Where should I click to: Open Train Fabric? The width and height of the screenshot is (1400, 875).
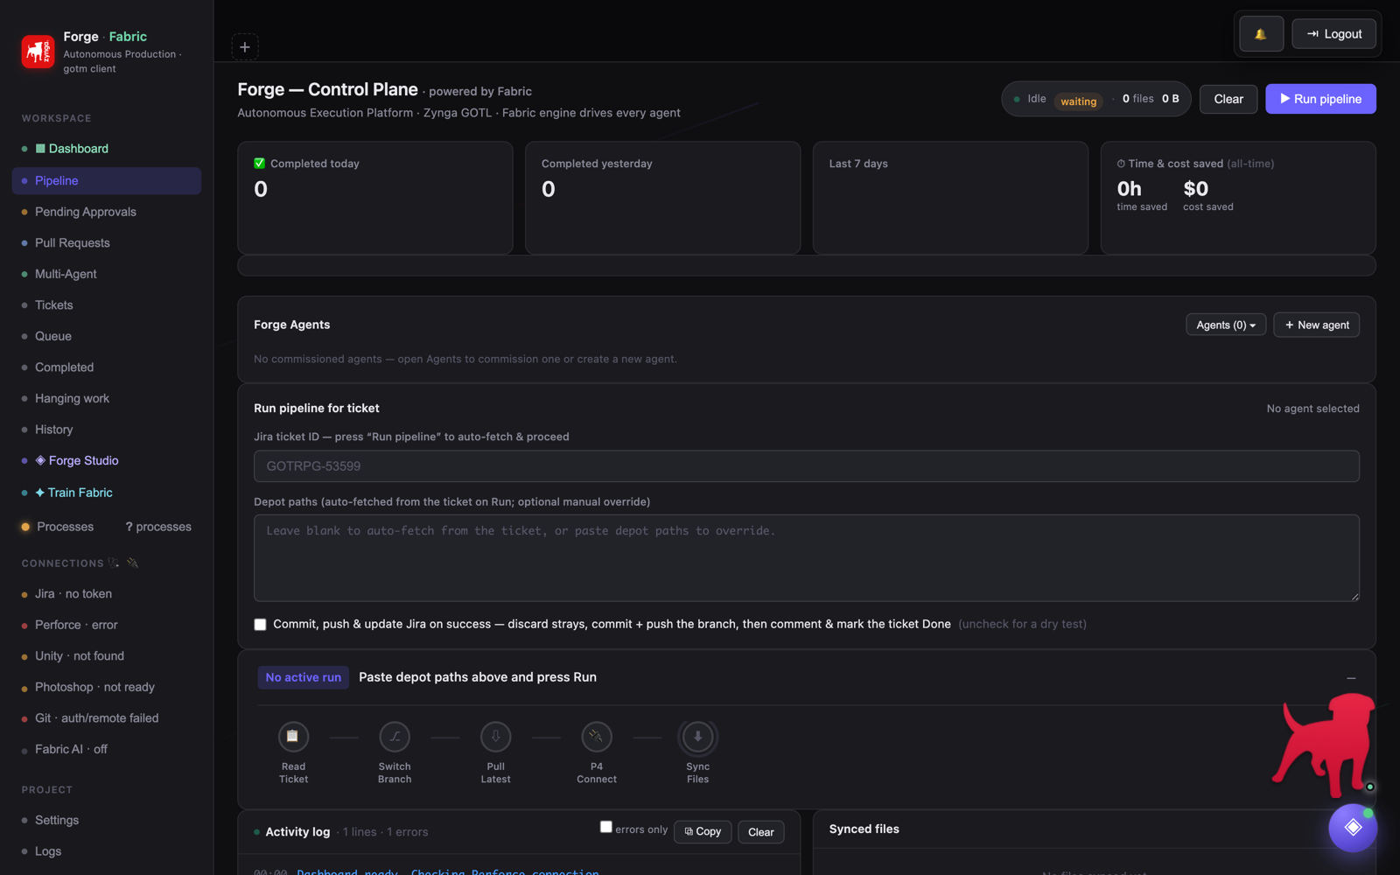(x=107, y=493)
